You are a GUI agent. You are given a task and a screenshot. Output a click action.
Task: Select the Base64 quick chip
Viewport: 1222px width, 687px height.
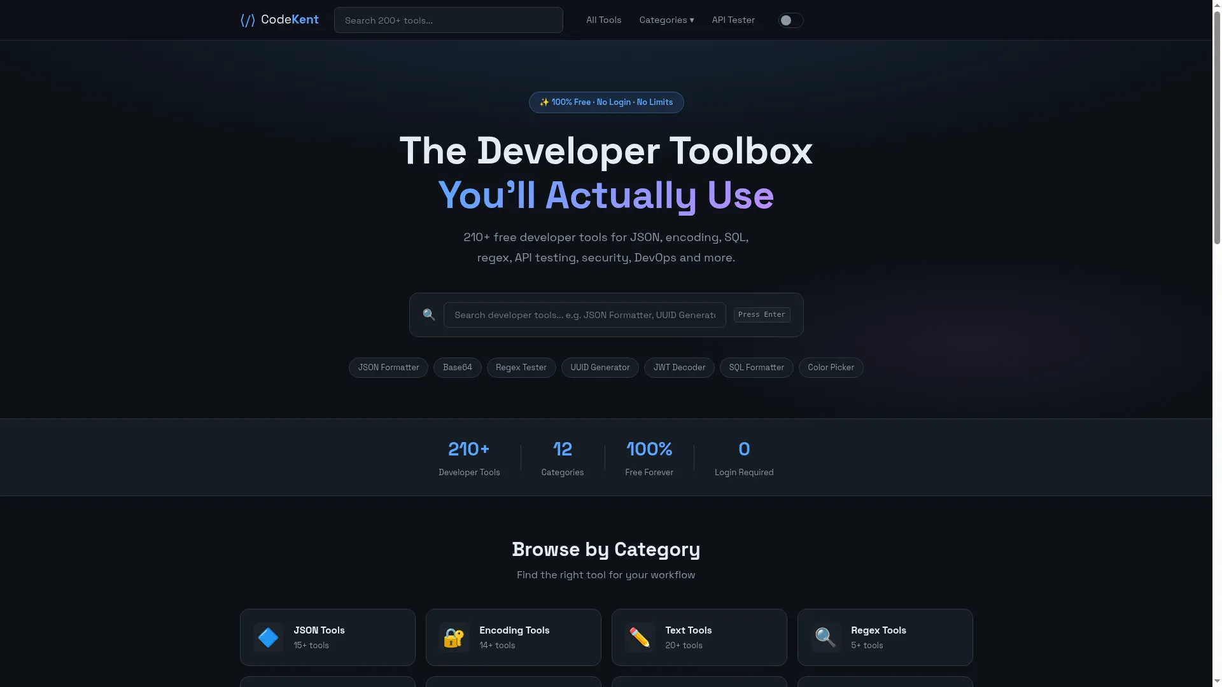coord(457,368)
